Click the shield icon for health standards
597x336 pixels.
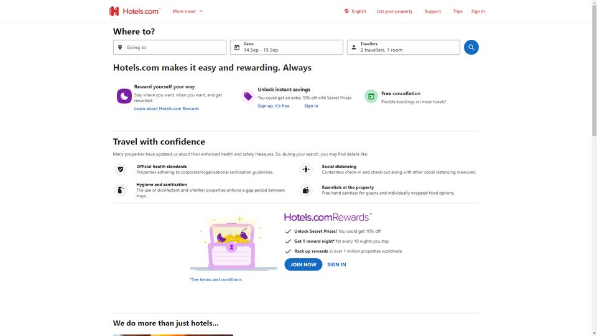click(x=120, y=169)
